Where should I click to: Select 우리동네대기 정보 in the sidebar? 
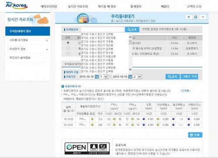click(x=27, y=31)
